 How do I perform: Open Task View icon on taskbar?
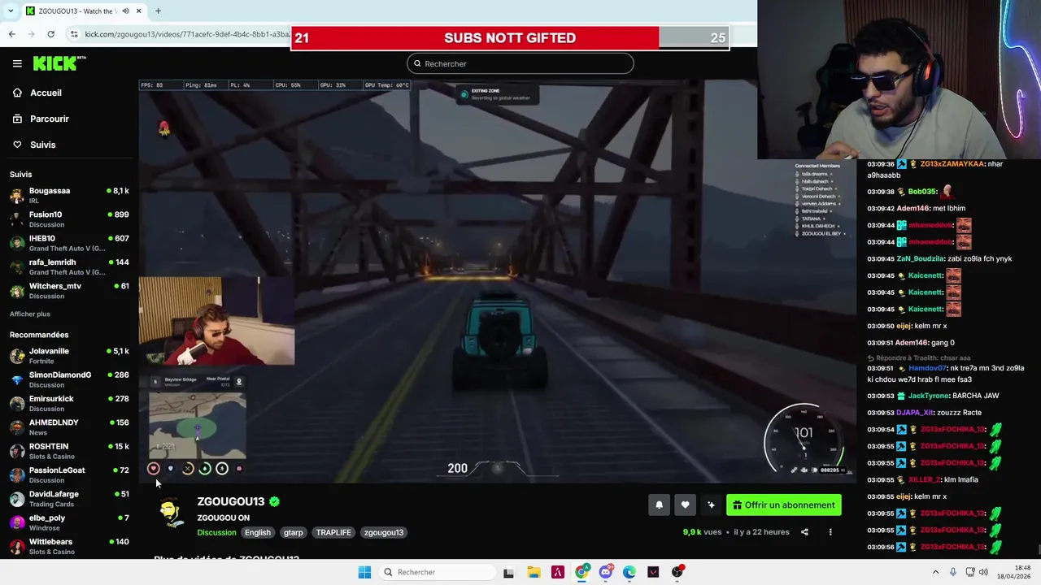(x=508, y=572)
